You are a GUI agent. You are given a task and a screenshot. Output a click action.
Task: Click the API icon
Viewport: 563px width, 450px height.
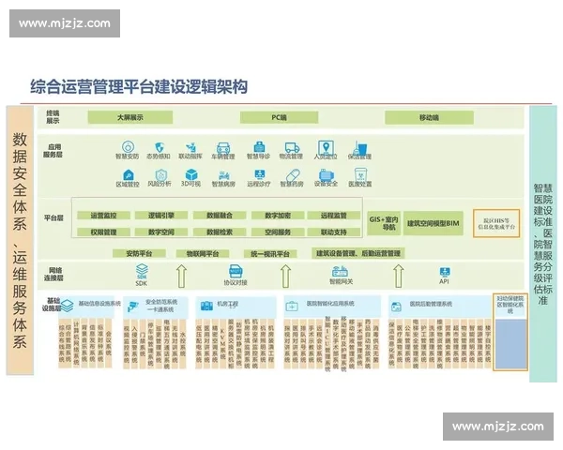[445, 272]
